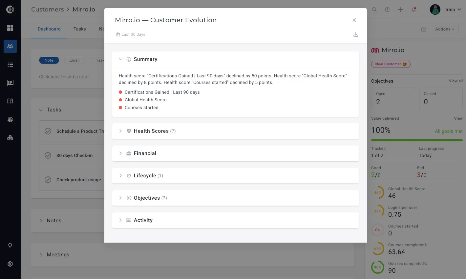Click the 'Ideal Customer' tag
Viewport: 466px width, 279px height.
391,64
